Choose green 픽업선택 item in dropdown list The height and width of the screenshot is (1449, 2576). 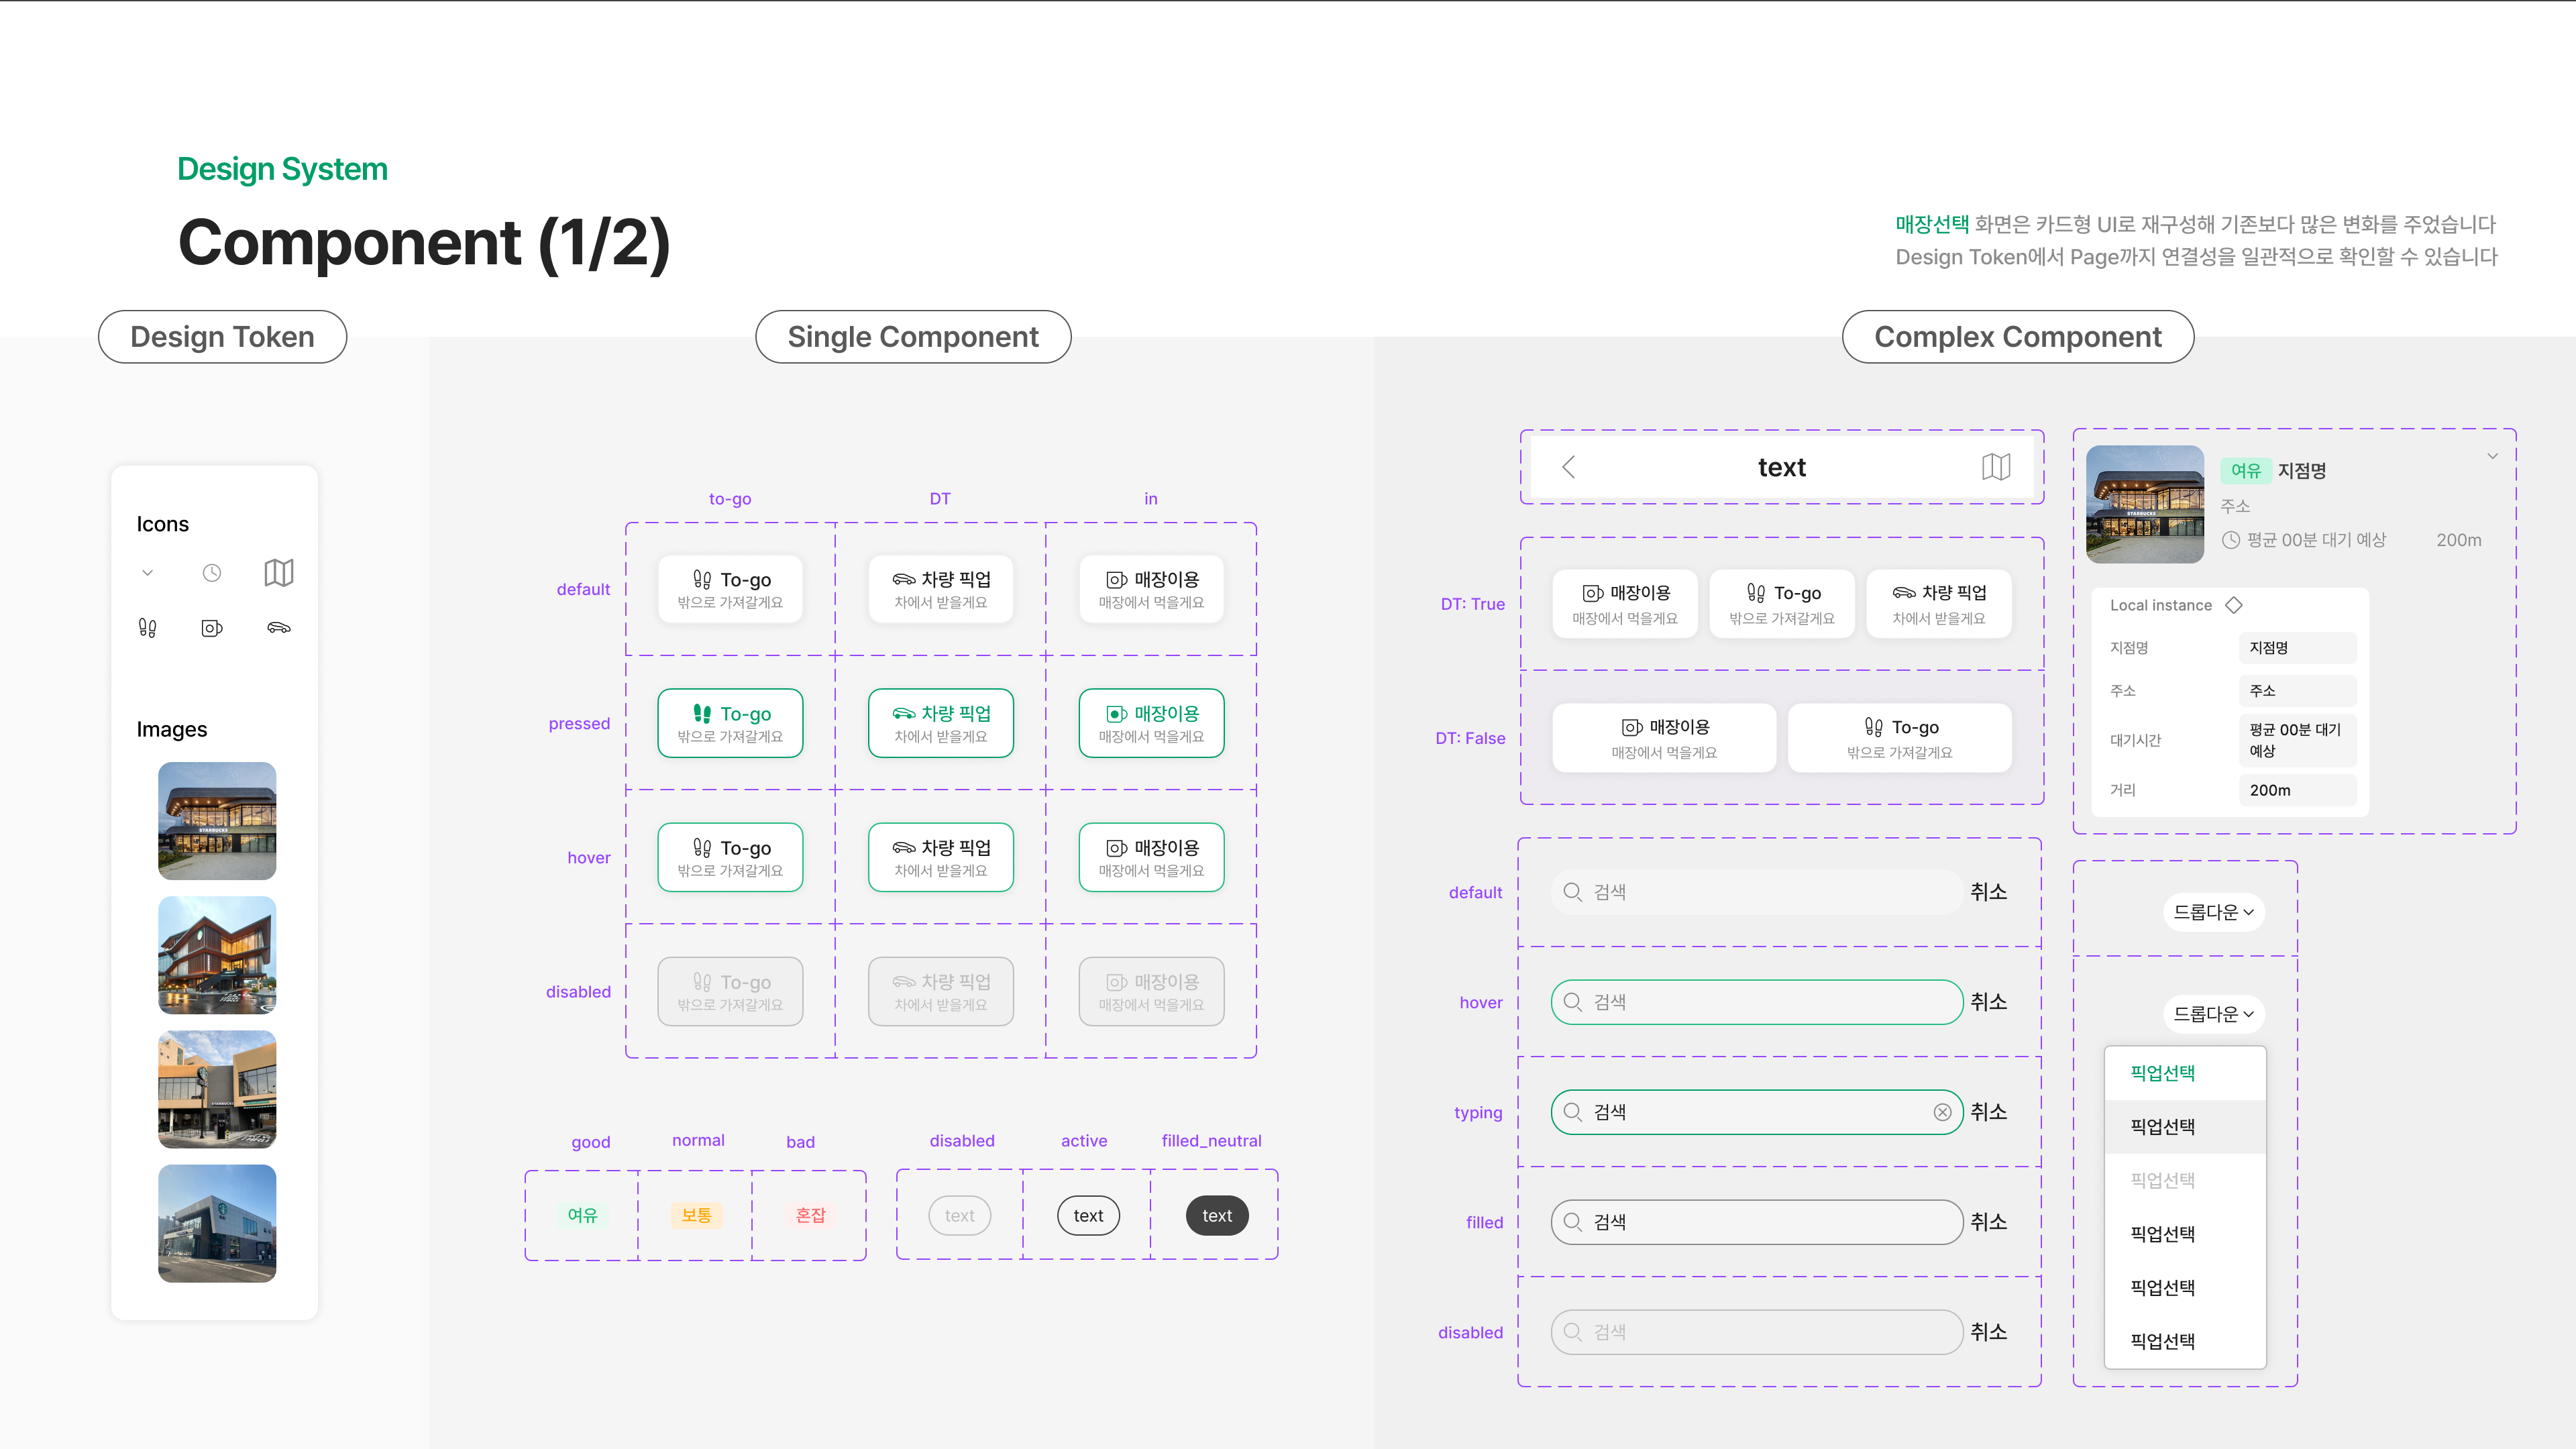coord(2162,1073)
